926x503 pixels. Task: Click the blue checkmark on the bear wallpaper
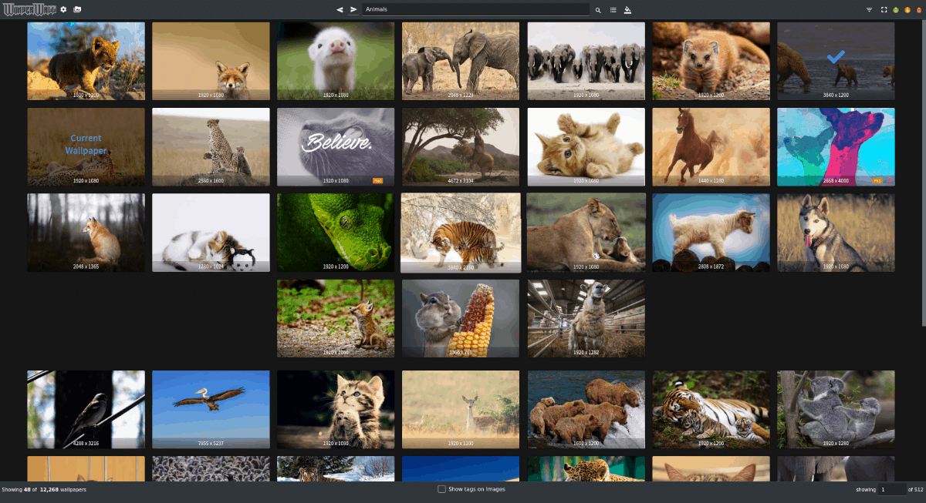coord(835,57)
